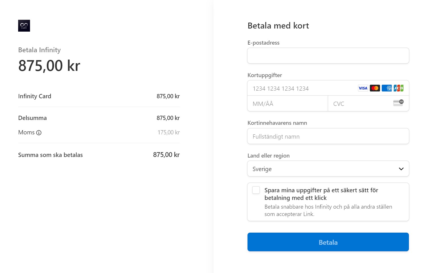Open the Moms info tooltip icon
Screen dimensions: 431x273
click(39, 133)
